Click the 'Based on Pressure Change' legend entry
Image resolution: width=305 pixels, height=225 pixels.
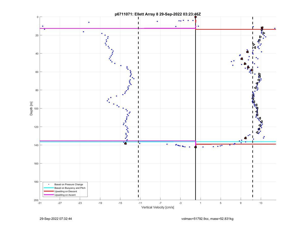69,184
